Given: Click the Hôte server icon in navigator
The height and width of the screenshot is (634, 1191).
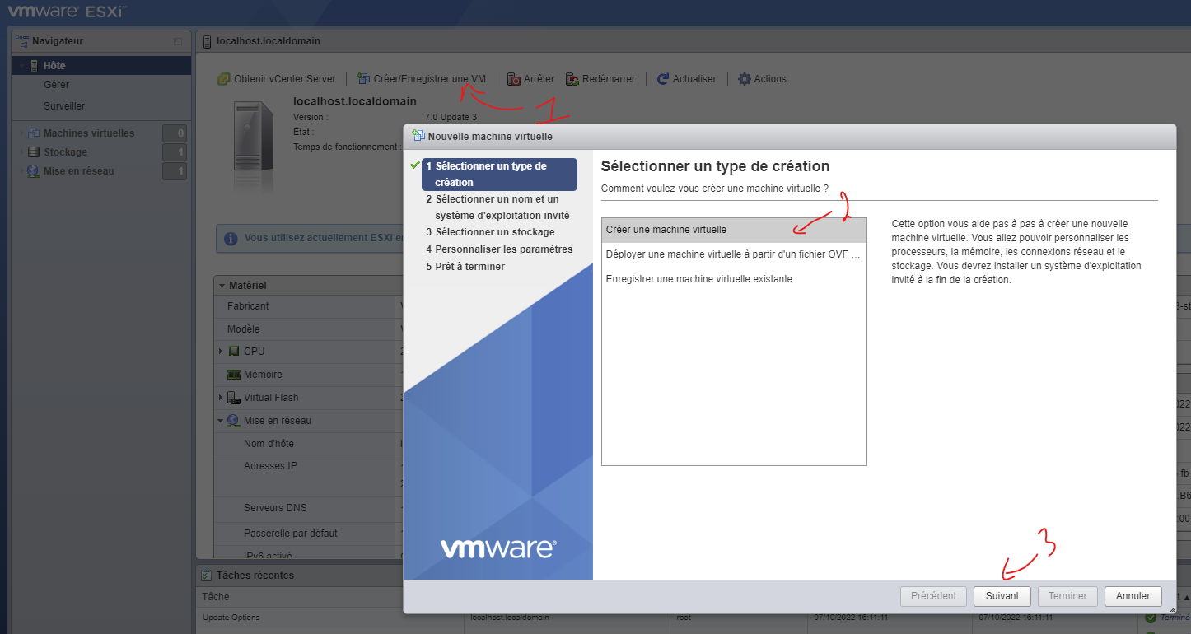Looking at the screenshot, I should coord(34,66).
